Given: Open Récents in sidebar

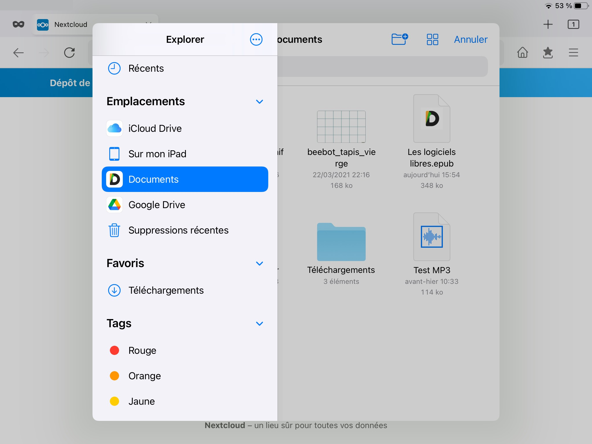Looking at the screenshot, I should tap(146, 69).
